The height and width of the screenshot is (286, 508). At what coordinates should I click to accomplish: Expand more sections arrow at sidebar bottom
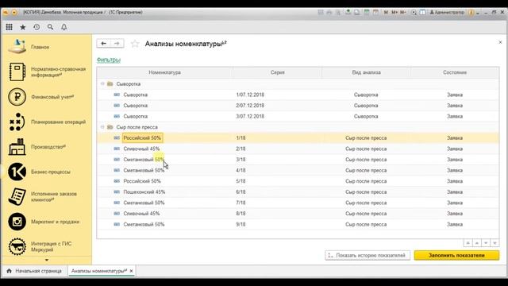point(47,260)
